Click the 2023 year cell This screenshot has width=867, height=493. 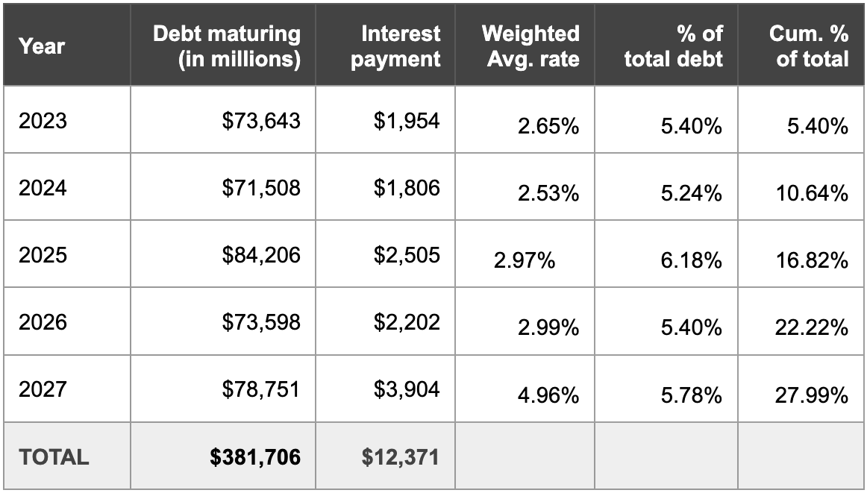click(x=43, y=121)
